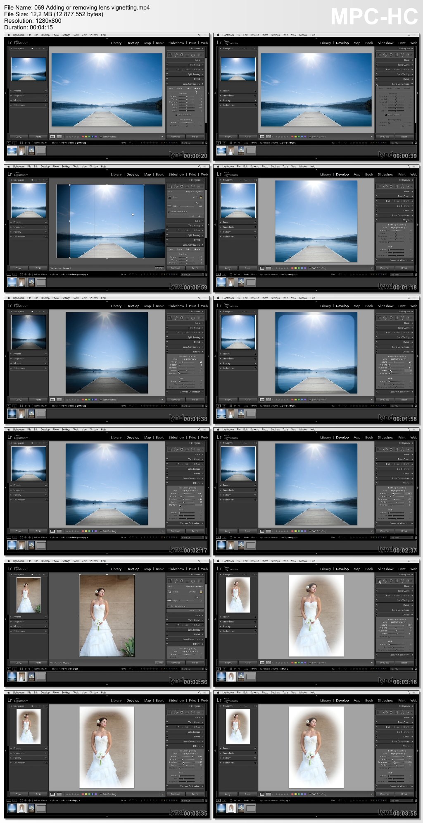This screenshot has width=423, height=823.
Task: Click Go Forward arrow in 00:01:38 frame
Action: [x=29, y=406]
